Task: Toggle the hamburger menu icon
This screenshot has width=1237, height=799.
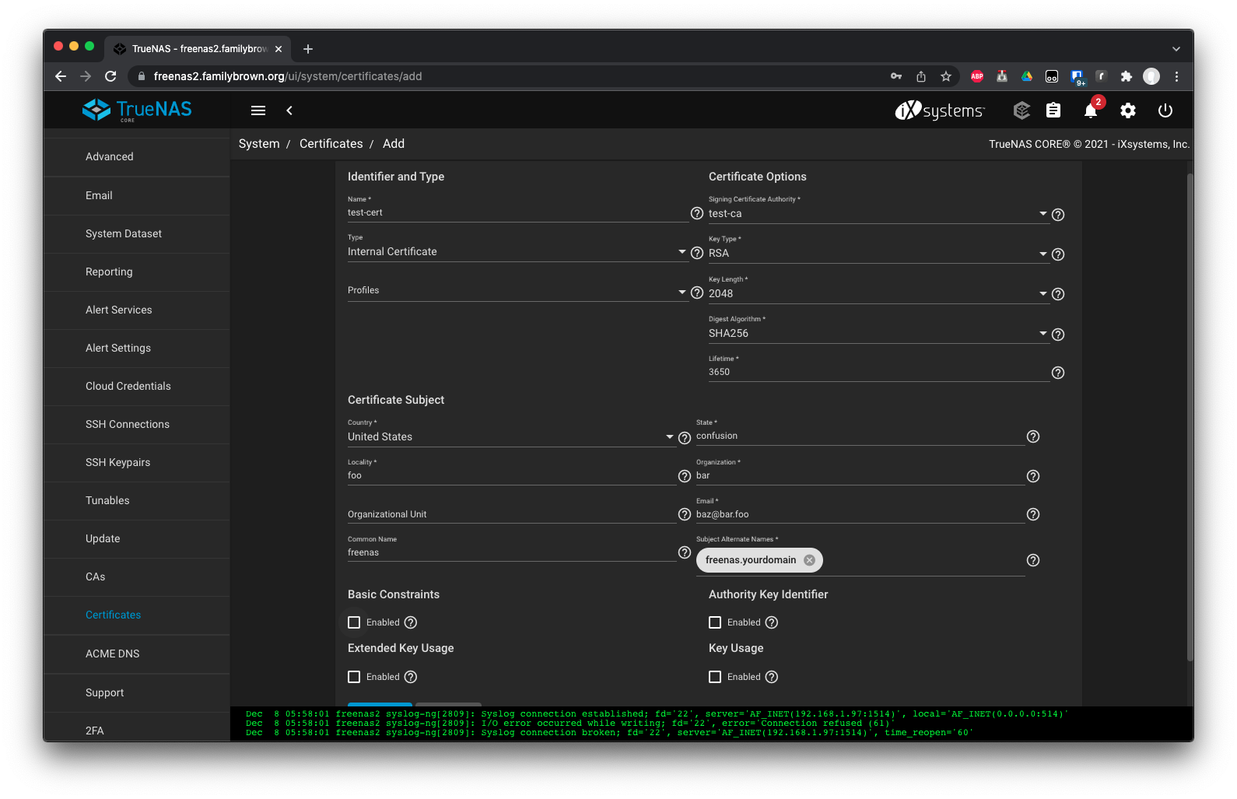Action: pyautogui.click(x=258, y=110)
